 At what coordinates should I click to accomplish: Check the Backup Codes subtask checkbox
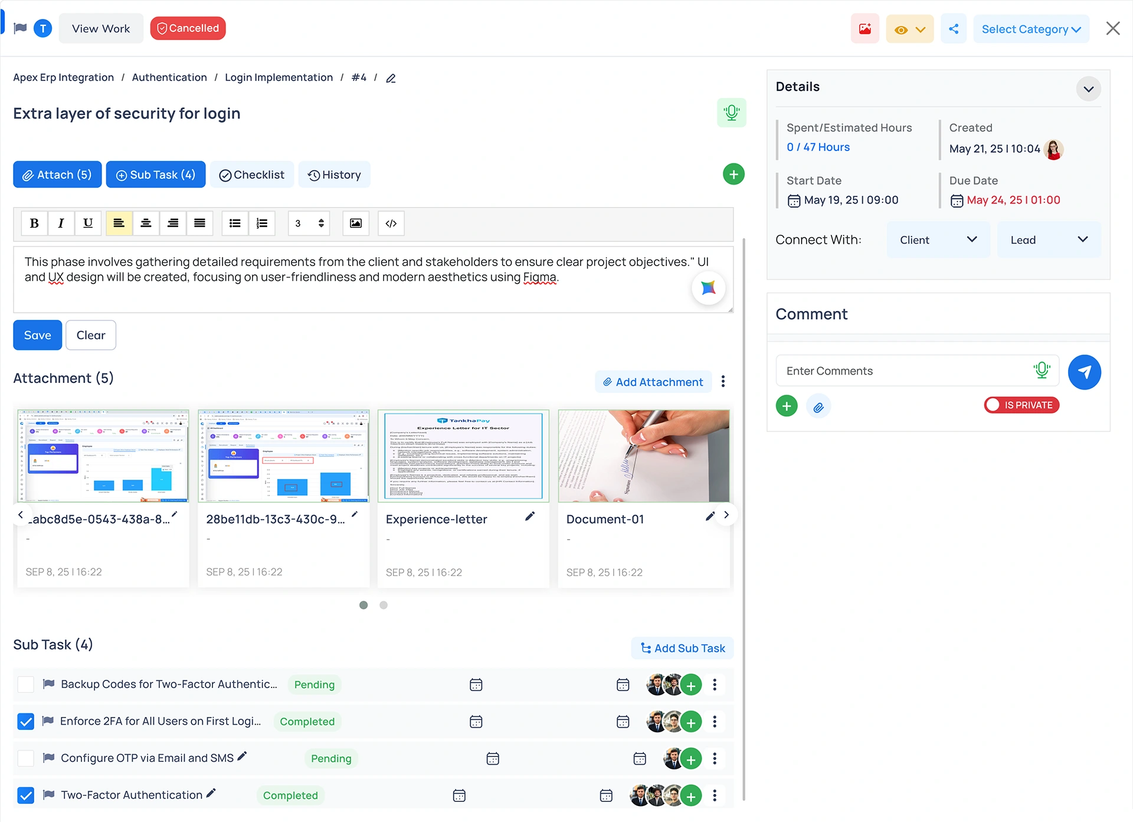tap(26, 685)
